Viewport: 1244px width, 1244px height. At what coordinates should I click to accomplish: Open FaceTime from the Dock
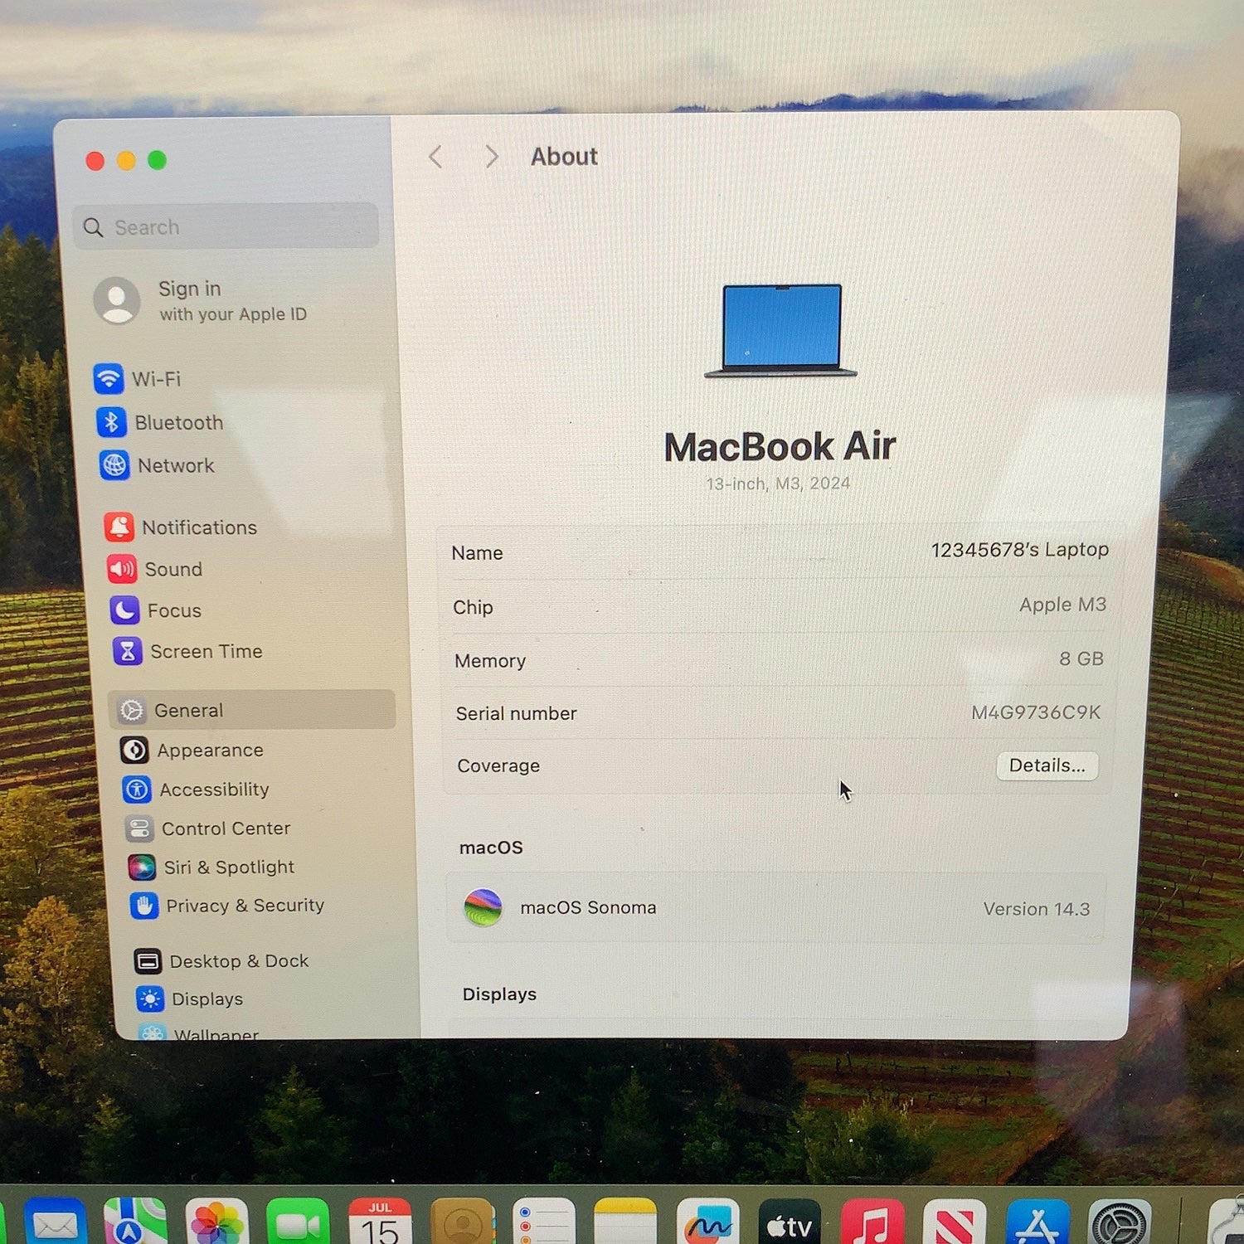click(298, 1223)
